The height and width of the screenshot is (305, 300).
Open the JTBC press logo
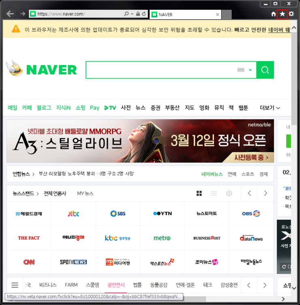[x=73, y=214]
